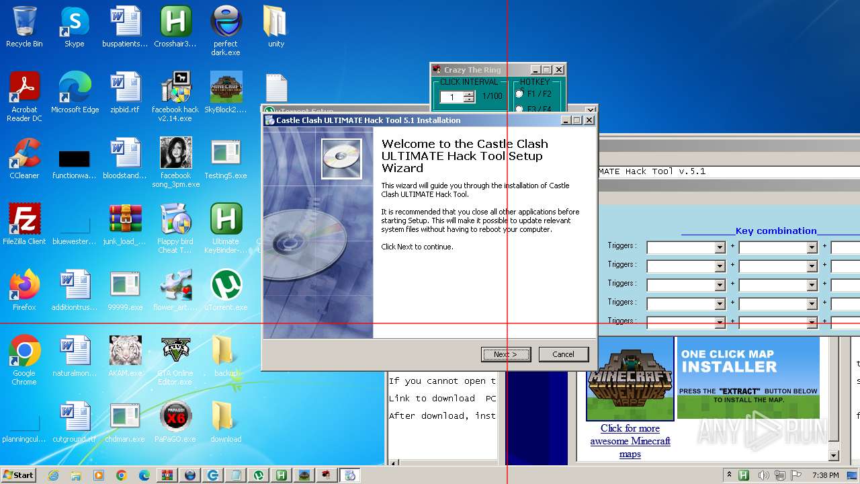860x484 pixels.
Task: Select the facebook hack v2.14.exe icon
Action: [x=175, y=97]
